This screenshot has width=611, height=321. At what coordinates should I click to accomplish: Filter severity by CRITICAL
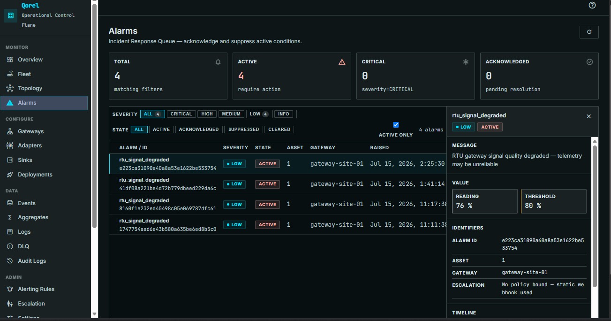(x=181, y=114)
